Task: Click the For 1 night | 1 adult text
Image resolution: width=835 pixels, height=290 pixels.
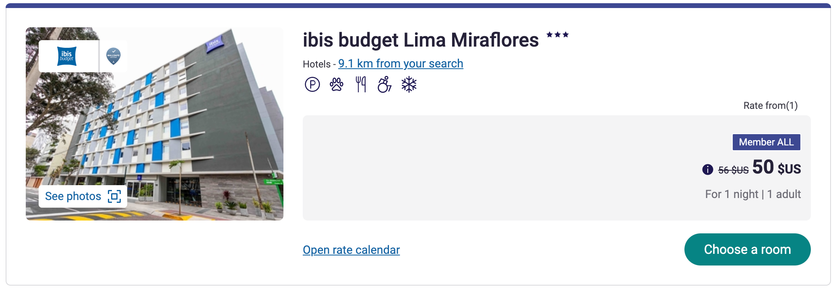Action: coord(753,194)
